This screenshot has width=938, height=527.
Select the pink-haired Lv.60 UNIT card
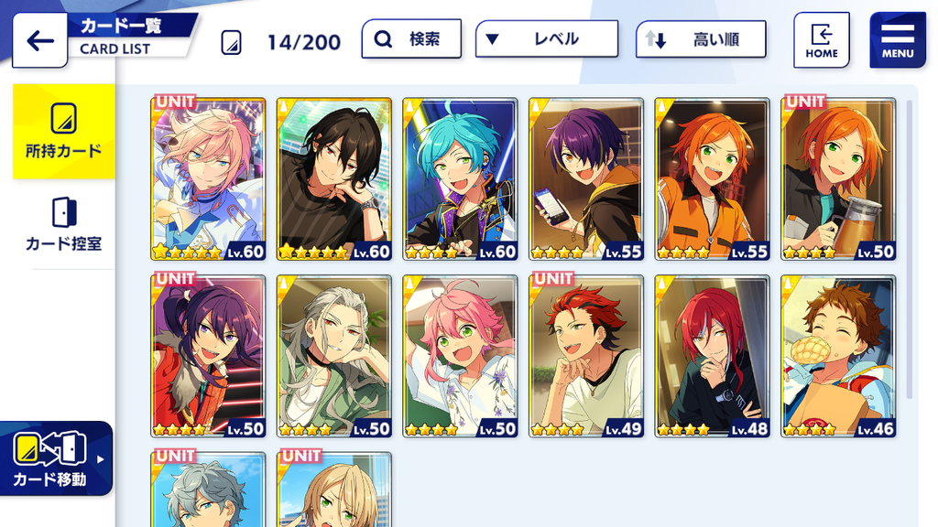click(208, 178)
